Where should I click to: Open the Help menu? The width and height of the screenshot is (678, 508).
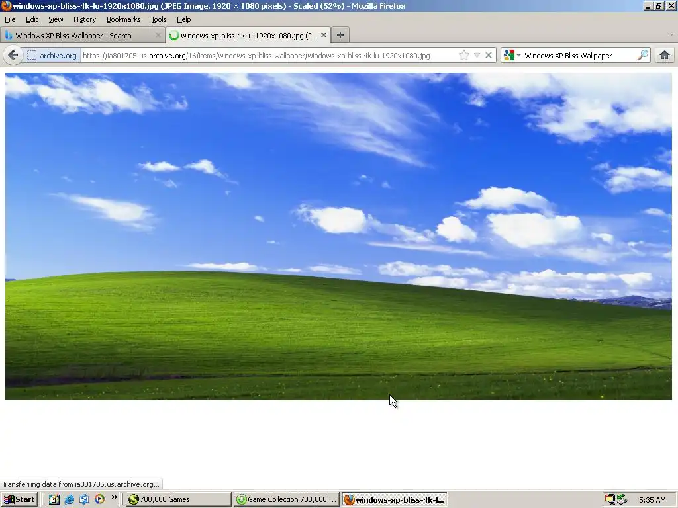tap(184, 19)
